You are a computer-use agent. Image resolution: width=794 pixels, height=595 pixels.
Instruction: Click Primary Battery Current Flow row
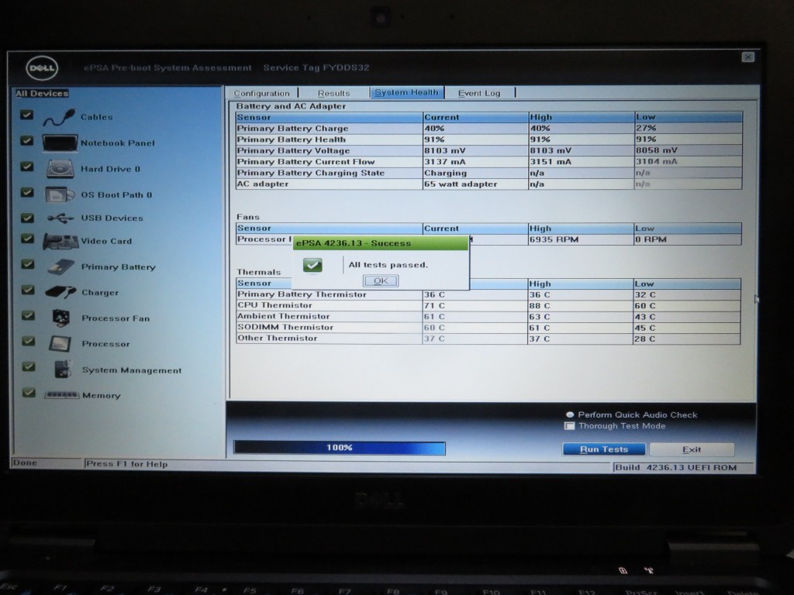tap(488, 162)
